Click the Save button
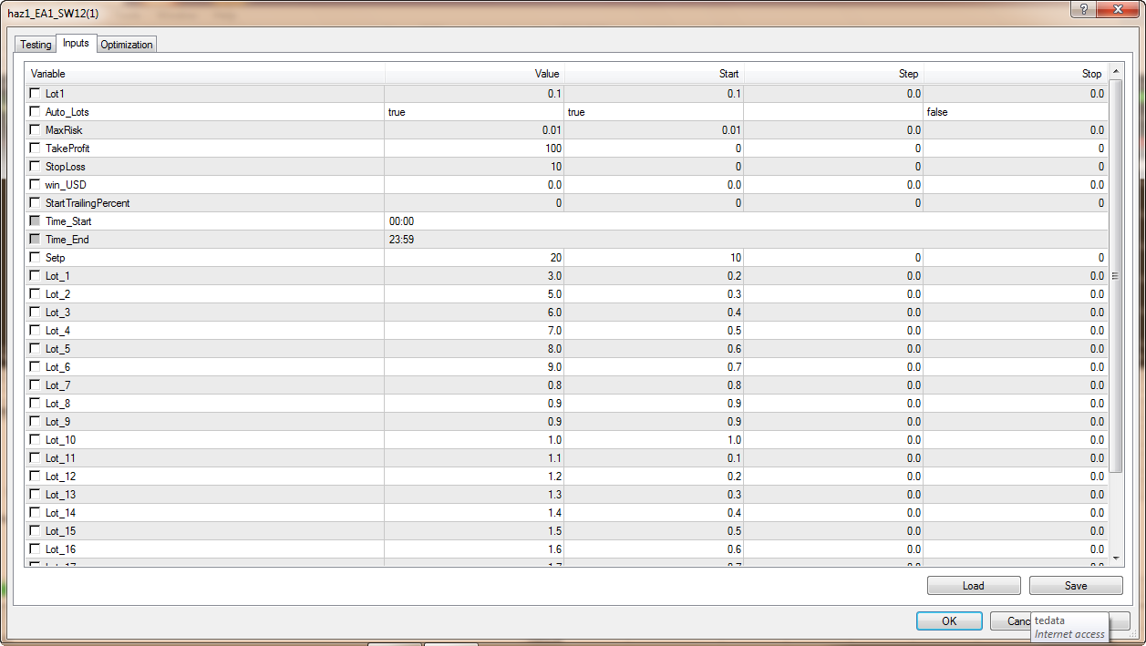This screenshot has width=1146, height=646. pos(1075,586)
